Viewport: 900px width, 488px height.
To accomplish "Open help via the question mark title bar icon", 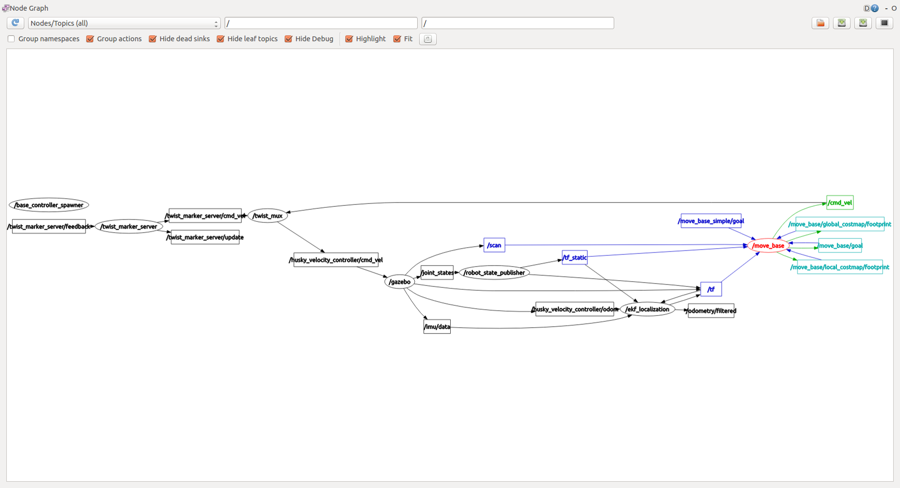I will [x=875, y=8].
